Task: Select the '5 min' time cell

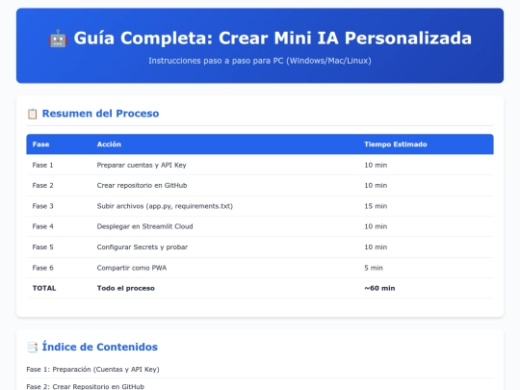Action: click(x=374, y=268)
